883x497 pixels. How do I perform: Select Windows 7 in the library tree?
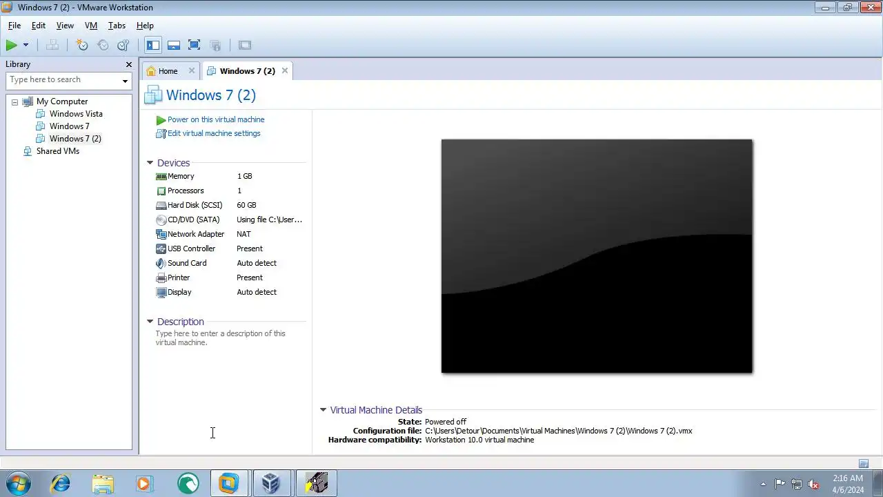pos(70,126)
